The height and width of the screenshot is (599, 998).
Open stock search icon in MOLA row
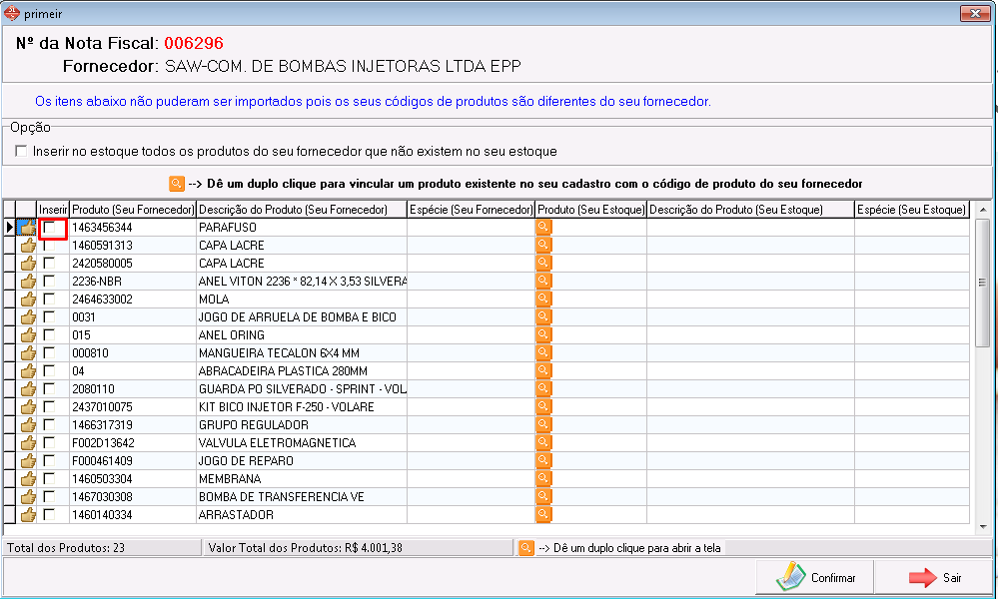[x=542, y=299]
